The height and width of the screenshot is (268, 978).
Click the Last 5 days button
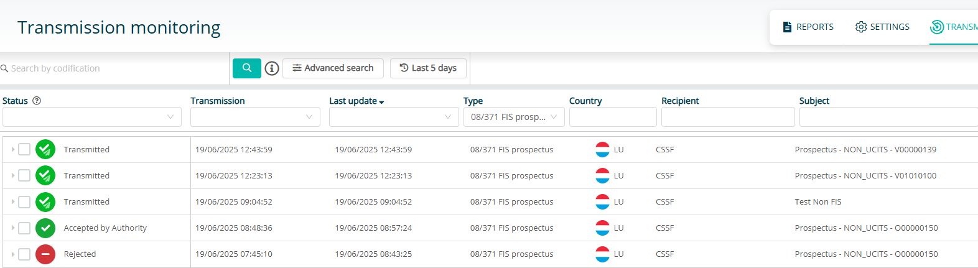pyautogui.click(x=428, y=68)
